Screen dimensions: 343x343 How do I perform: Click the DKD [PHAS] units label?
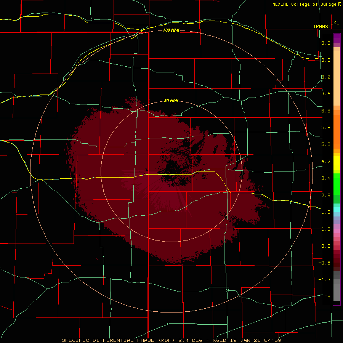(327, 24)
